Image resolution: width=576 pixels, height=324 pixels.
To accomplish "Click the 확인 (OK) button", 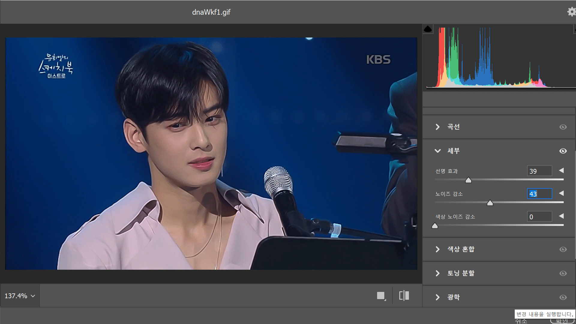I will coord(562,321).
